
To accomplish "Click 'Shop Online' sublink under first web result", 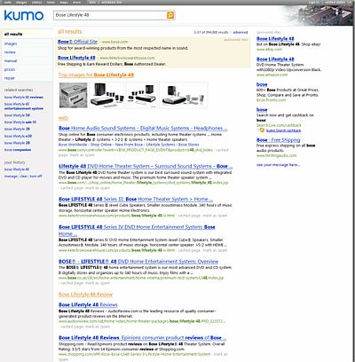I will [x=101, y=145].
